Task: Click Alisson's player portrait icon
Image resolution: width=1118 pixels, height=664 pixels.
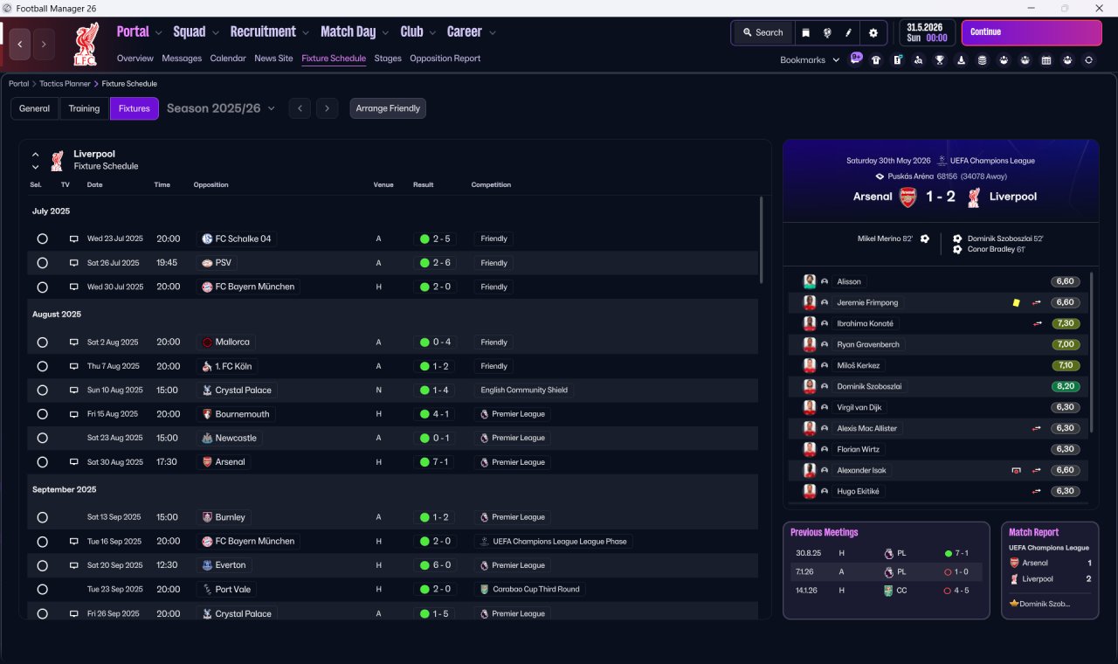Action: [x=810, y=281]
